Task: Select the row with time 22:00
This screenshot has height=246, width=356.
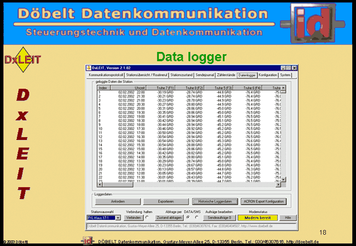Action: 189,92
